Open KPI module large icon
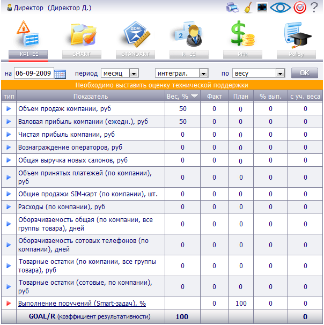This screenshot has height=325, width=324. pyautogui.click(x=28, y=34)
